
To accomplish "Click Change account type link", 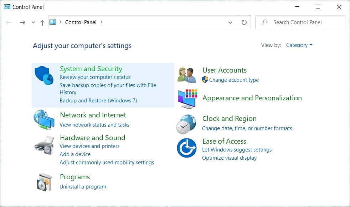I will click(x=234, y=80).
